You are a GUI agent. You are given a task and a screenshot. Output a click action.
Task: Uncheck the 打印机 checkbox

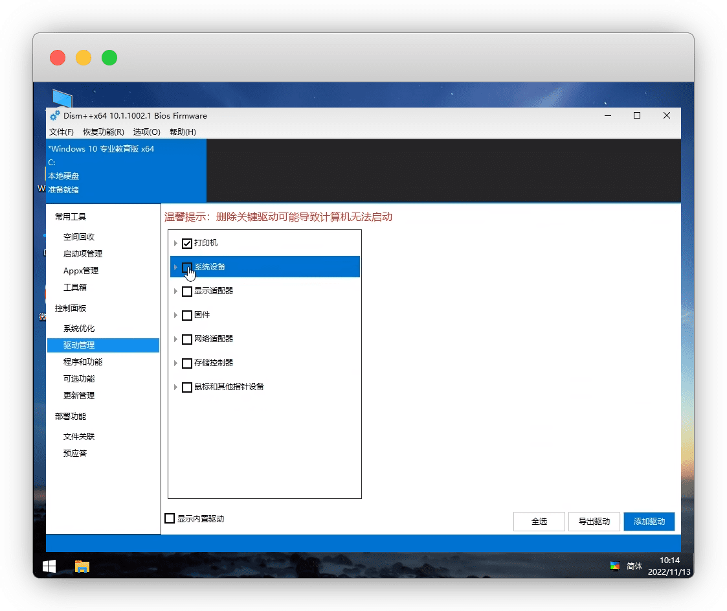[187, 244]
